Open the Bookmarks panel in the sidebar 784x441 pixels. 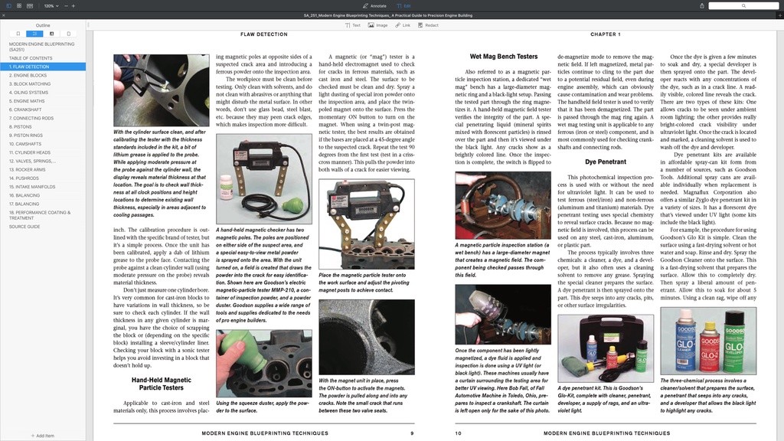coord(18,34)
